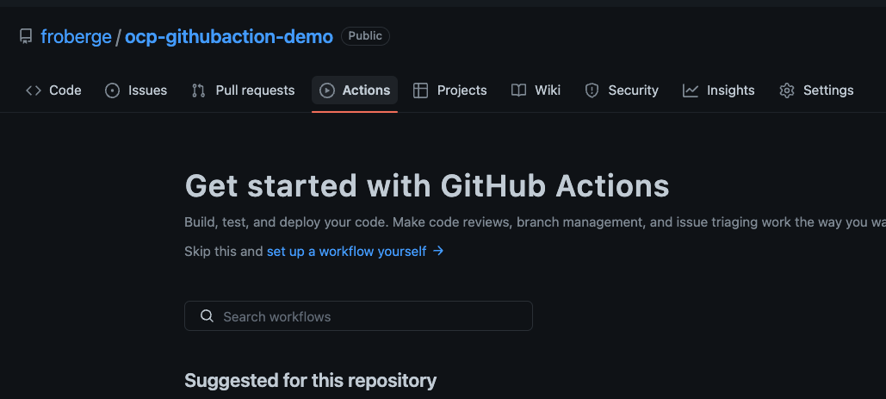Click the repository book icon beside froberge
886x399 pixels.
(26, 37)
